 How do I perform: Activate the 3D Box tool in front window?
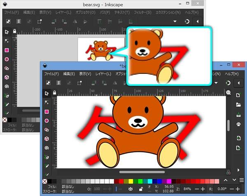coord(47,139)
